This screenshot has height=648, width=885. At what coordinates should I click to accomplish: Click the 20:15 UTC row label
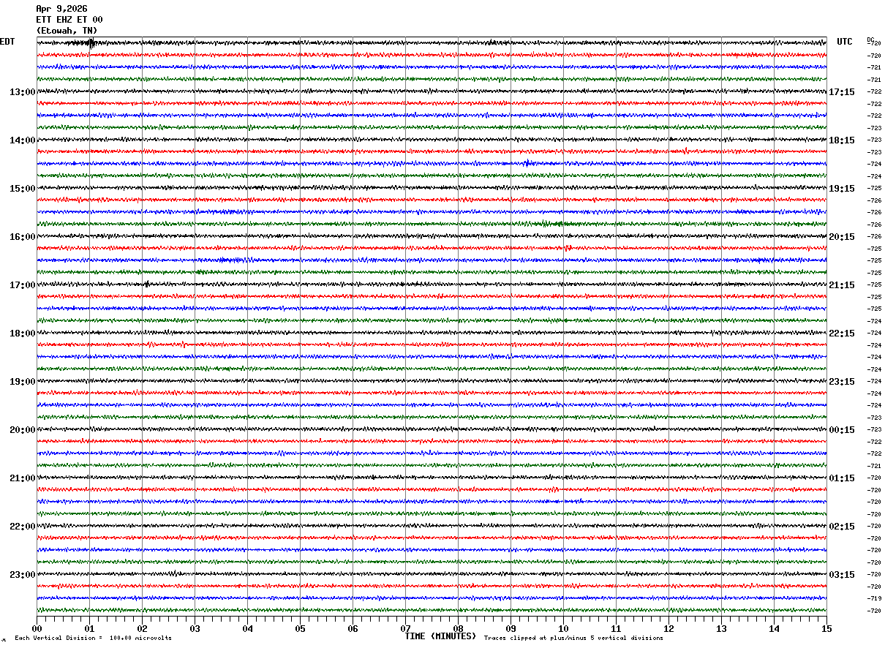tap(841, 237)
